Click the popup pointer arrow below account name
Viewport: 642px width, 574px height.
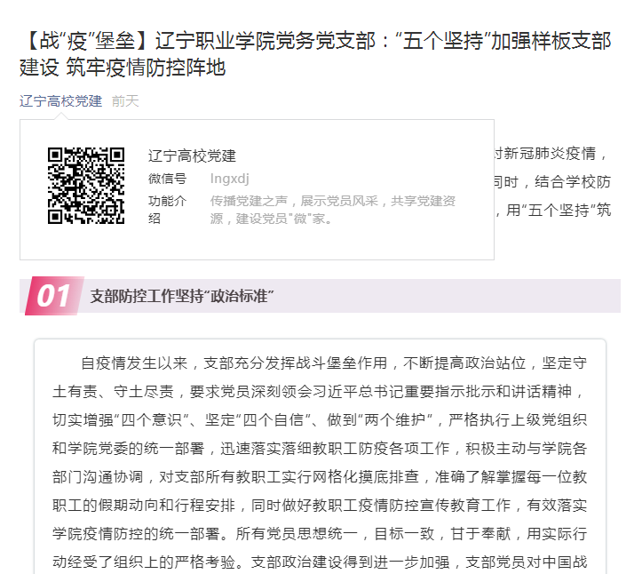click(x=60, y=116)
